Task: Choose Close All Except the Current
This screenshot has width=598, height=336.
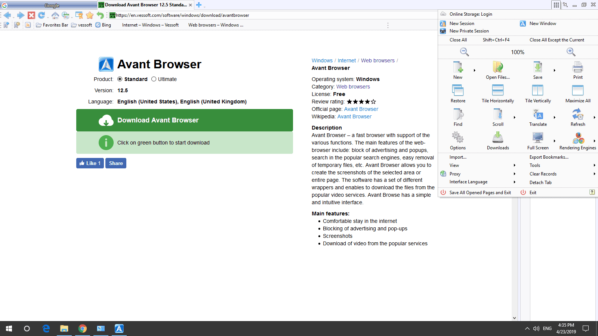Action: (557, 40)
